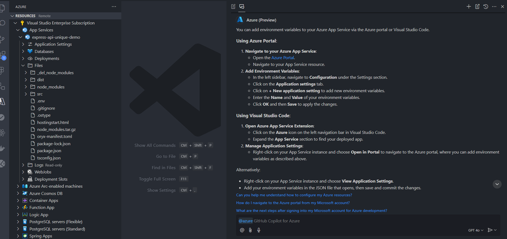Start voice chat microphone icon
The image size is (507, 239).
(x=259, y=230)
